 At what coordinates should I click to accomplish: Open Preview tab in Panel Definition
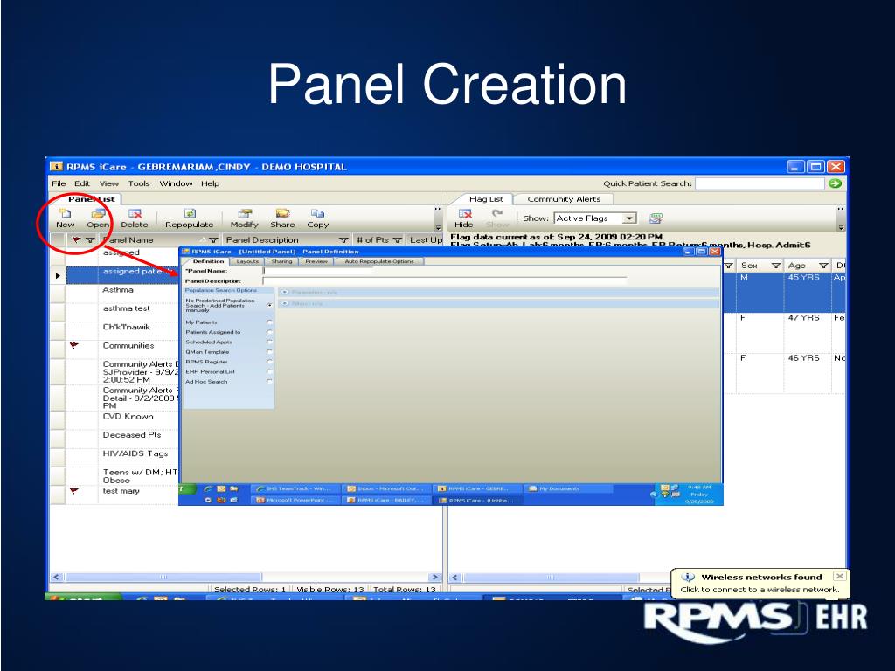[x=316, y=261]
